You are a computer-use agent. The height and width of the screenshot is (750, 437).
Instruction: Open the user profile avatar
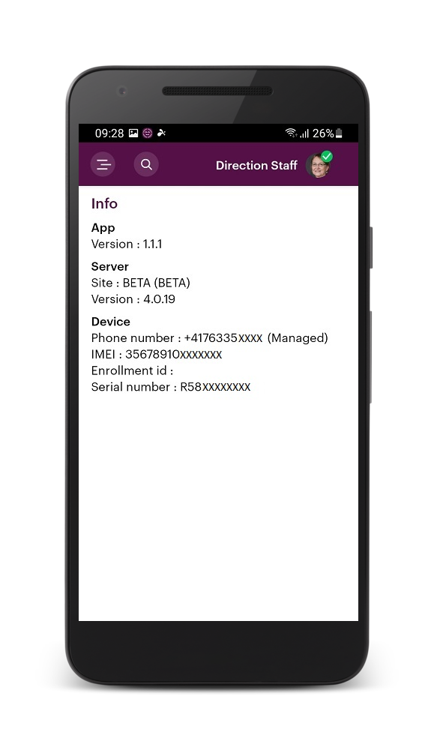[318, 166]
